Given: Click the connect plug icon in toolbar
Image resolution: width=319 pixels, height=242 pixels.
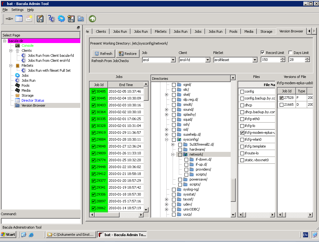Looking at the screenshot, I should point(9,19).
